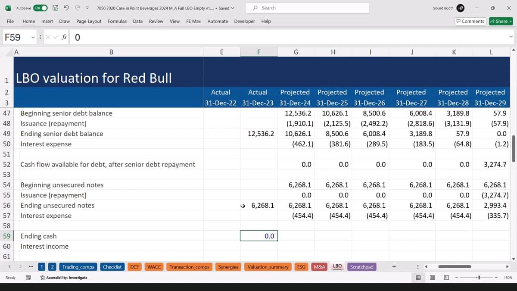Select cell F59 containing 0.0

click(259, 236)
